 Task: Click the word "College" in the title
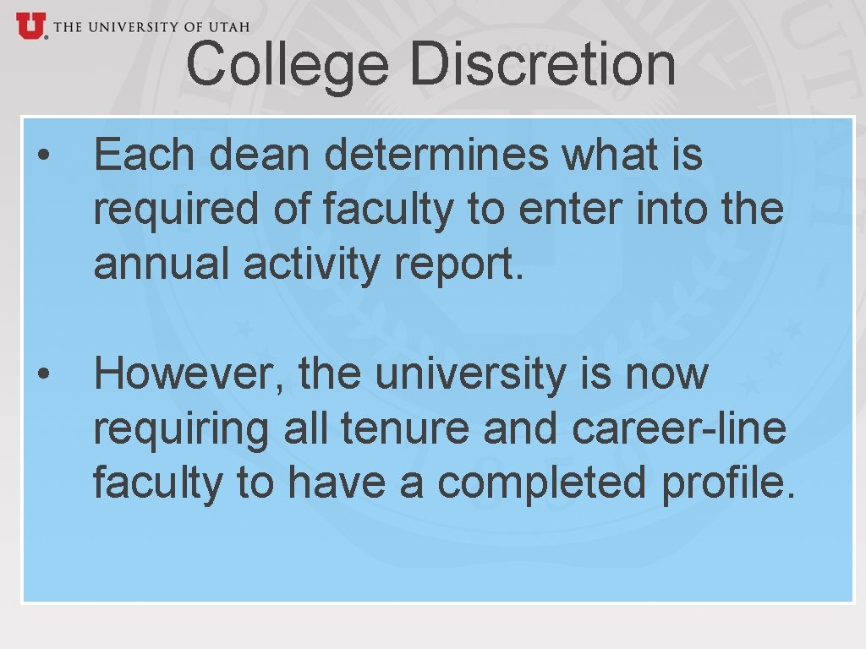(x=287, y=65)
